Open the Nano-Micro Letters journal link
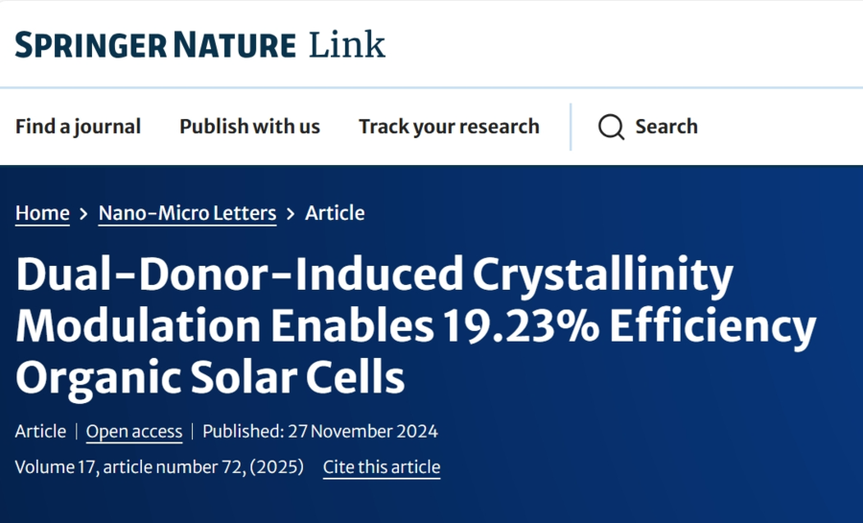863x523 pixels. click(188, 213)
